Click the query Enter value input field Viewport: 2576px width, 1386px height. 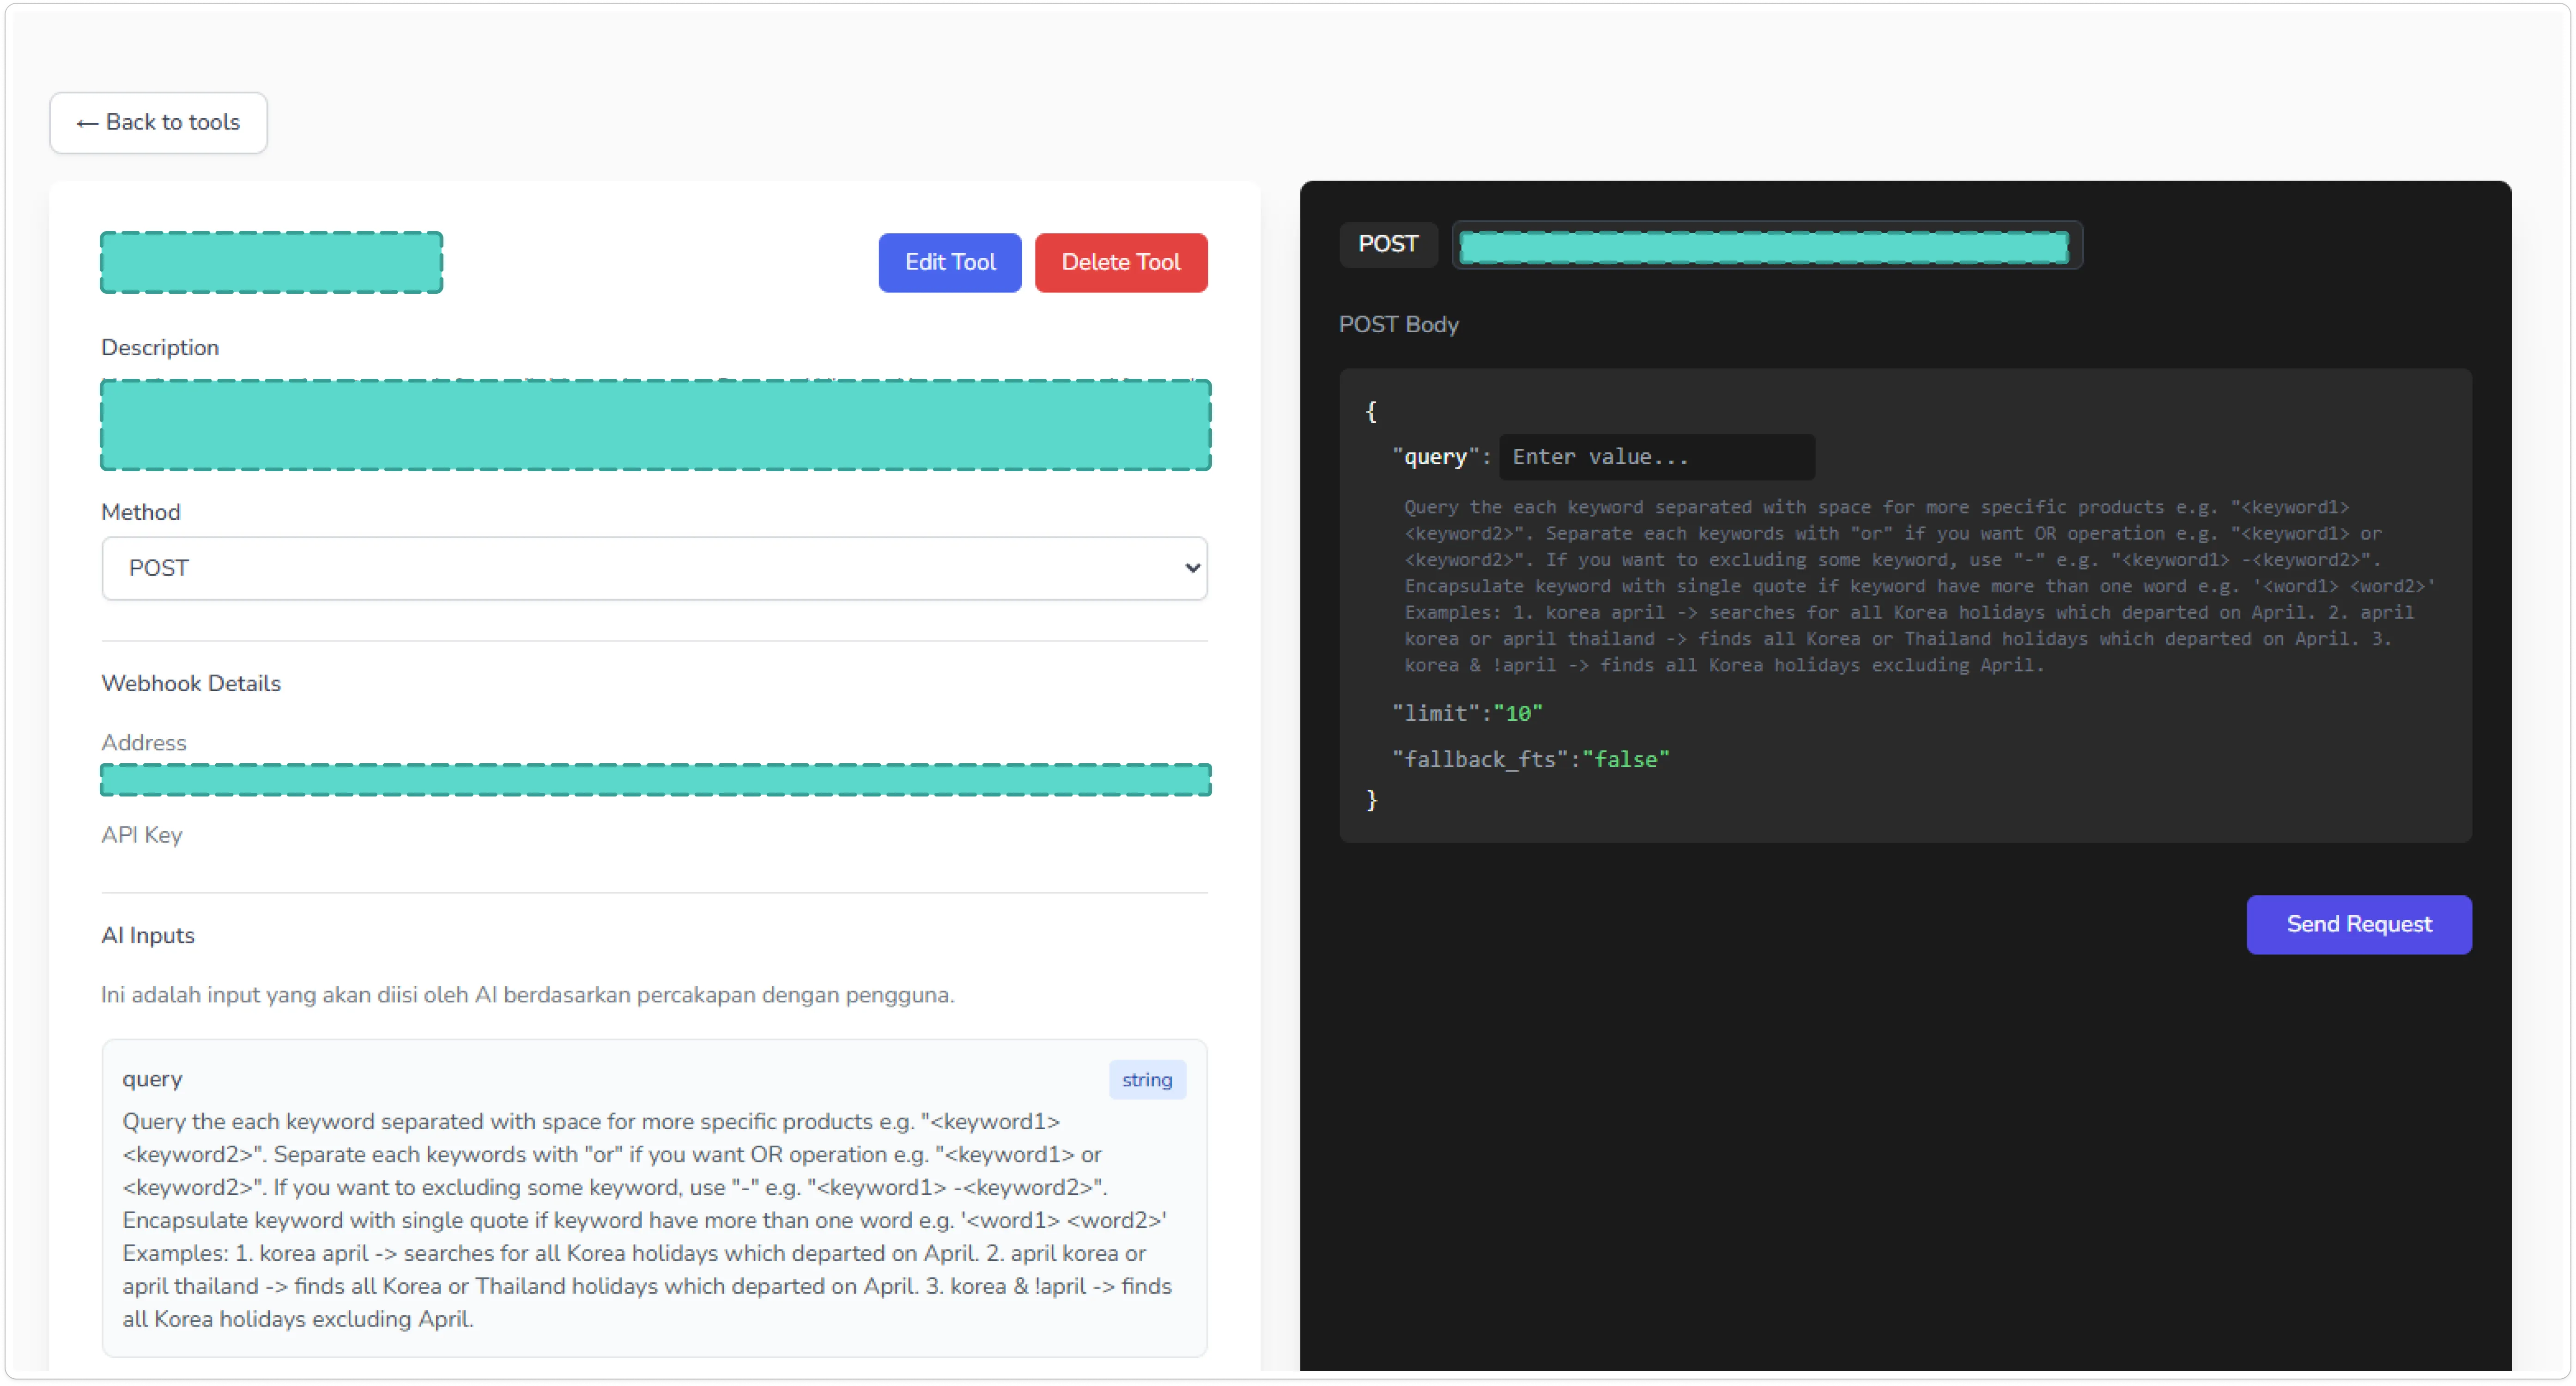(x=1656, y=457)
